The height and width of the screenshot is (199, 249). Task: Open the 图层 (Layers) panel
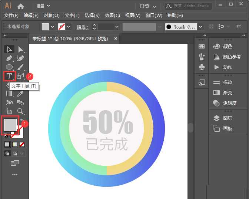point(227,118)
